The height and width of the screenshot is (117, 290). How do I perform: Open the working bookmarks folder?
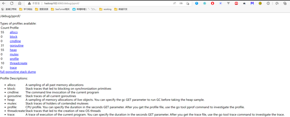click(106, 9)
